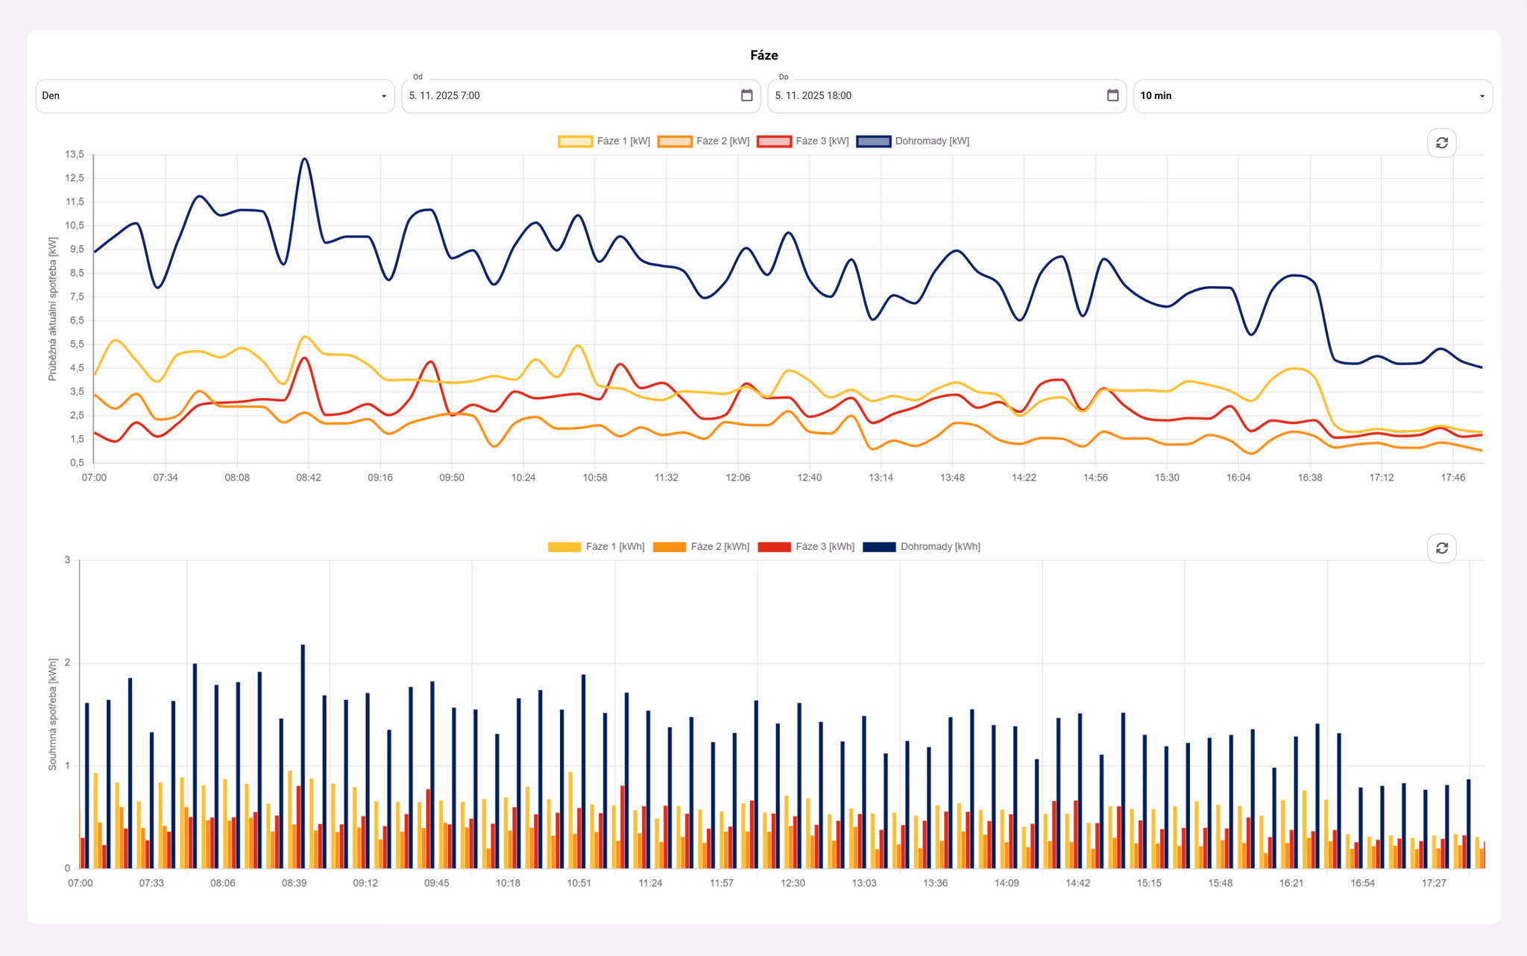Refresh the upper kW line chart
Viewport: 1527px width, 956px height.
pos(1441,143)
